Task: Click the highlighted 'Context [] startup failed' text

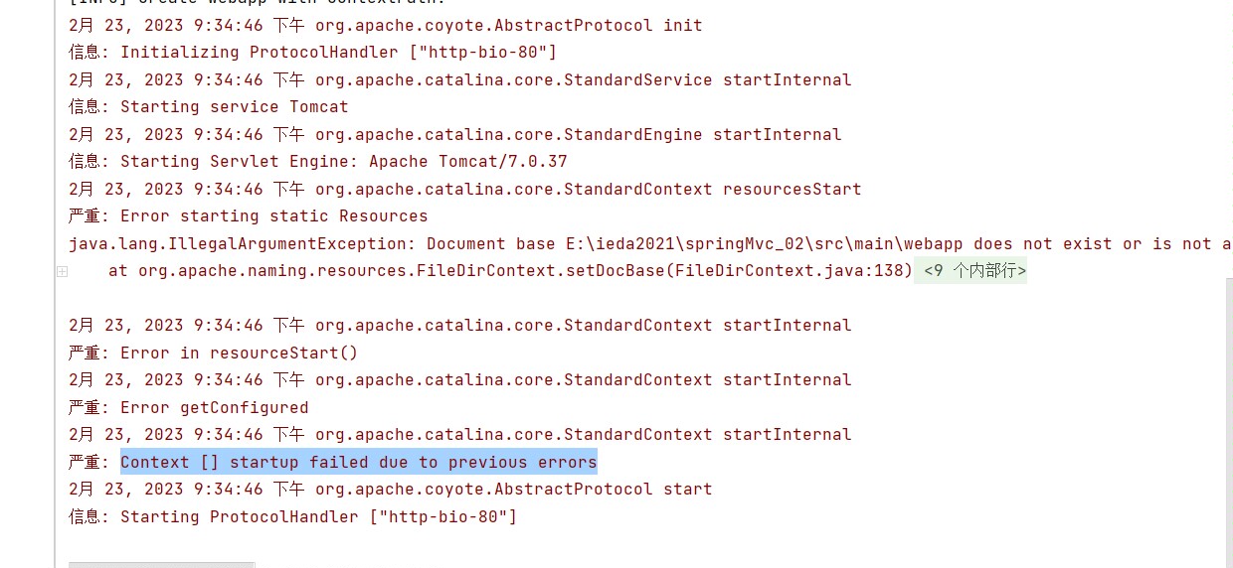Action: (358, 462)
